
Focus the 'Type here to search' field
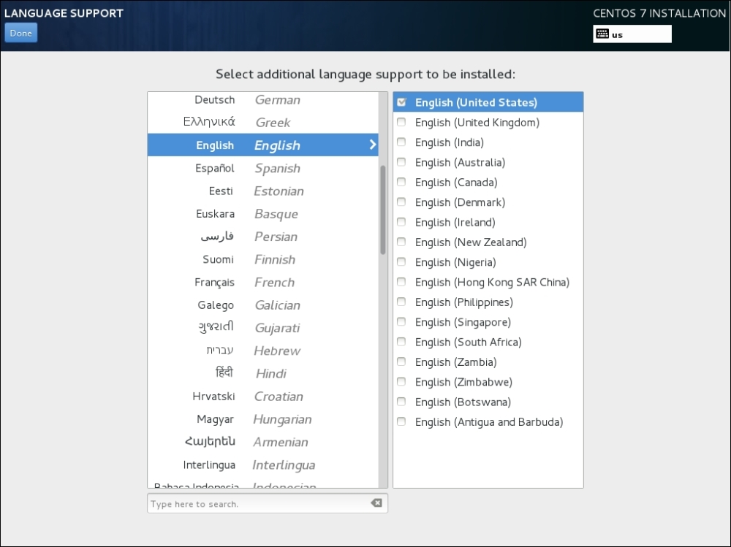267,503
